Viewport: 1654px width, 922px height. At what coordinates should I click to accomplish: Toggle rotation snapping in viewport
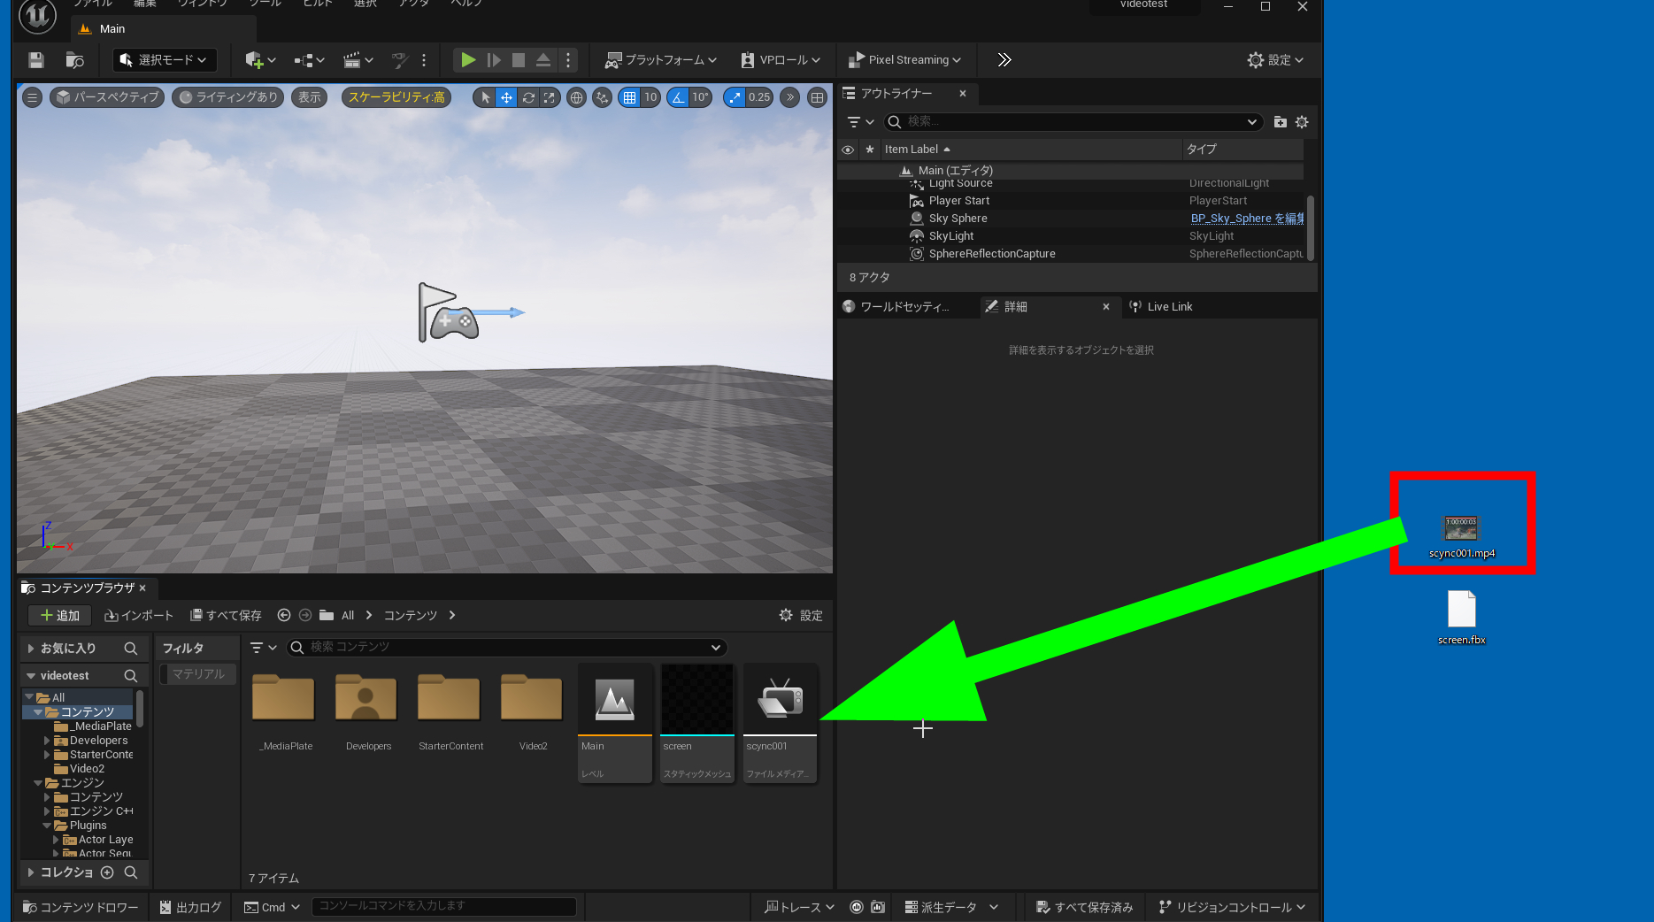(678, 97)
